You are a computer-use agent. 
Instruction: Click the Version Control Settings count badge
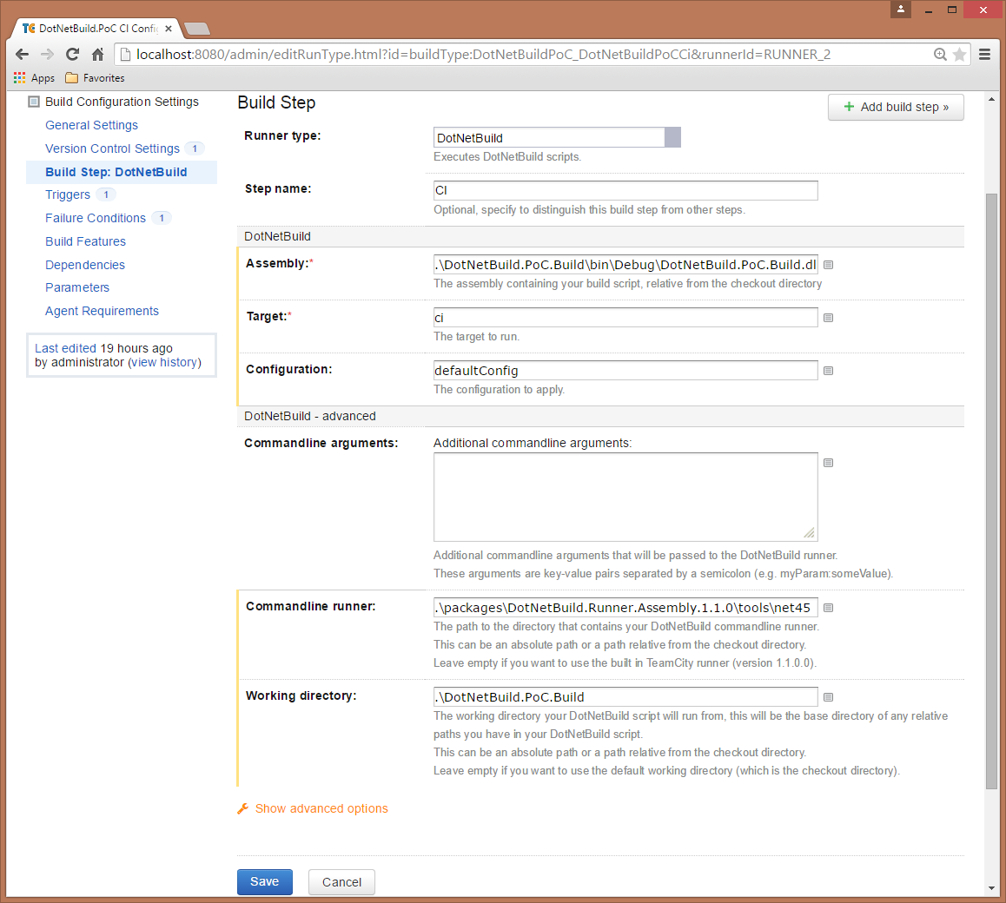[x=195, y=148]
